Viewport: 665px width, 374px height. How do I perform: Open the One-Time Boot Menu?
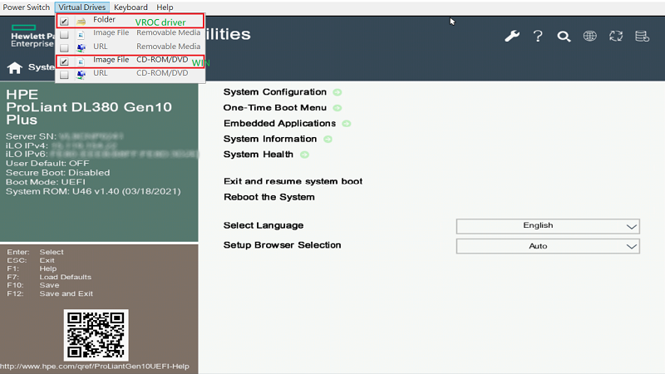coord(274,108)
